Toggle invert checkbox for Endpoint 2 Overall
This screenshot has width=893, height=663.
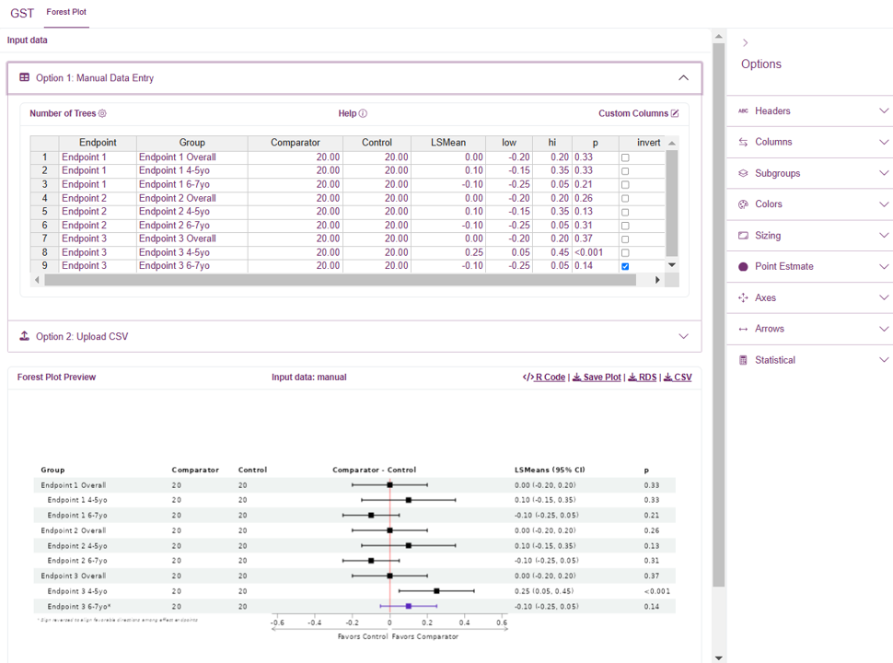click(625, 199)
